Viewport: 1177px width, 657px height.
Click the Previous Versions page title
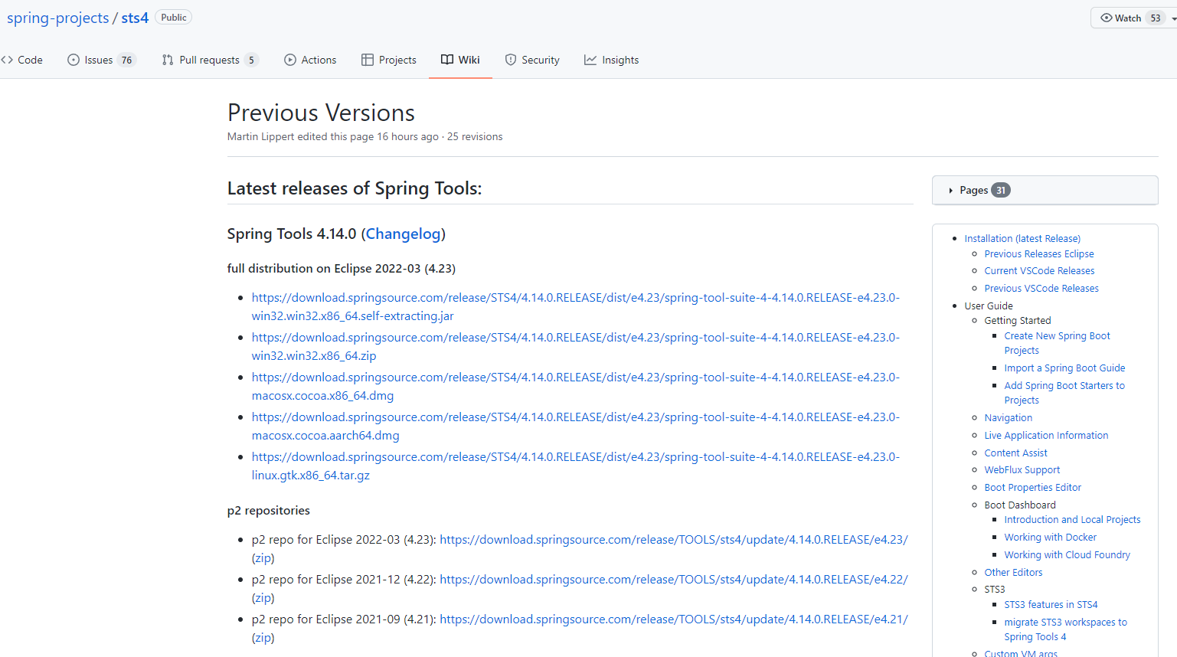coord(321,113)
